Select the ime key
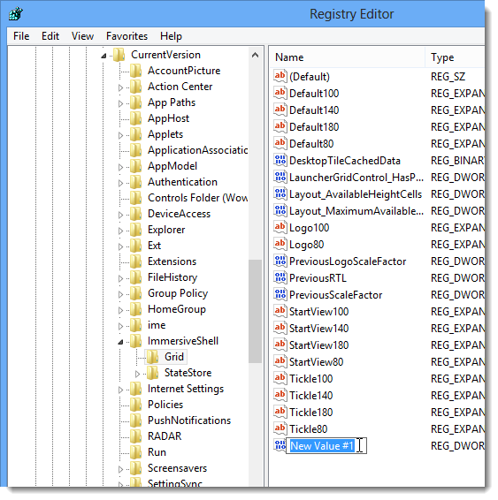Image resolution: width=498 pixels, height=500 pixels. [157, 325]
